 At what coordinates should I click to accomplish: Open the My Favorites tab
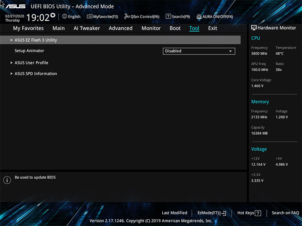29,28
